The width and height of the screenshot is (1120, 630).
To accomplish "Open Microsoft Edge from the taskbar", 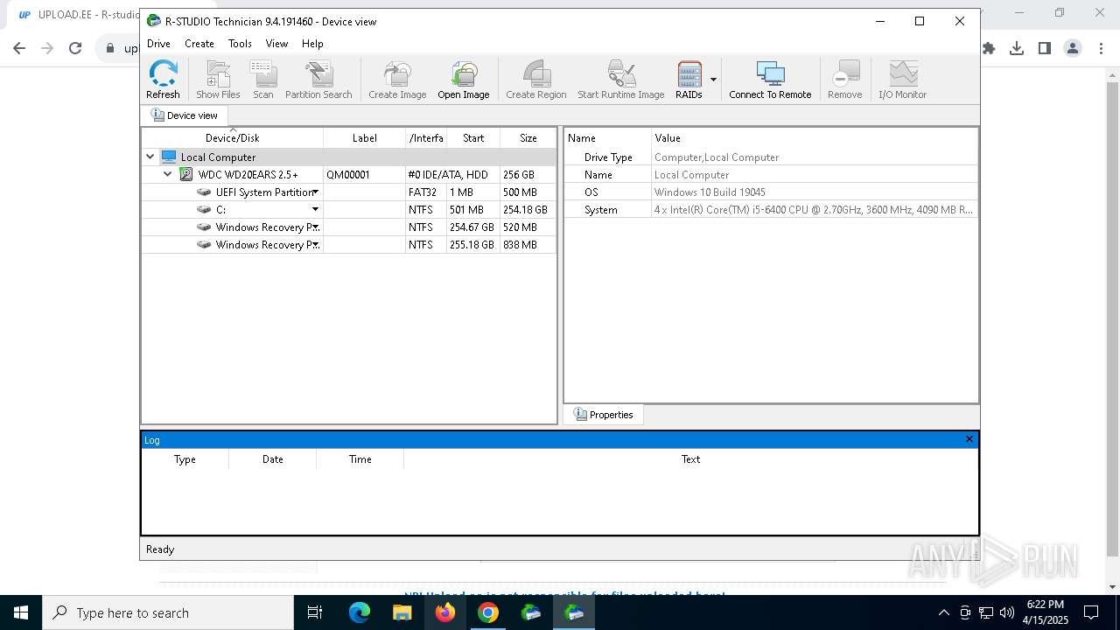I will pyautogui.click(x=360, y=612).
